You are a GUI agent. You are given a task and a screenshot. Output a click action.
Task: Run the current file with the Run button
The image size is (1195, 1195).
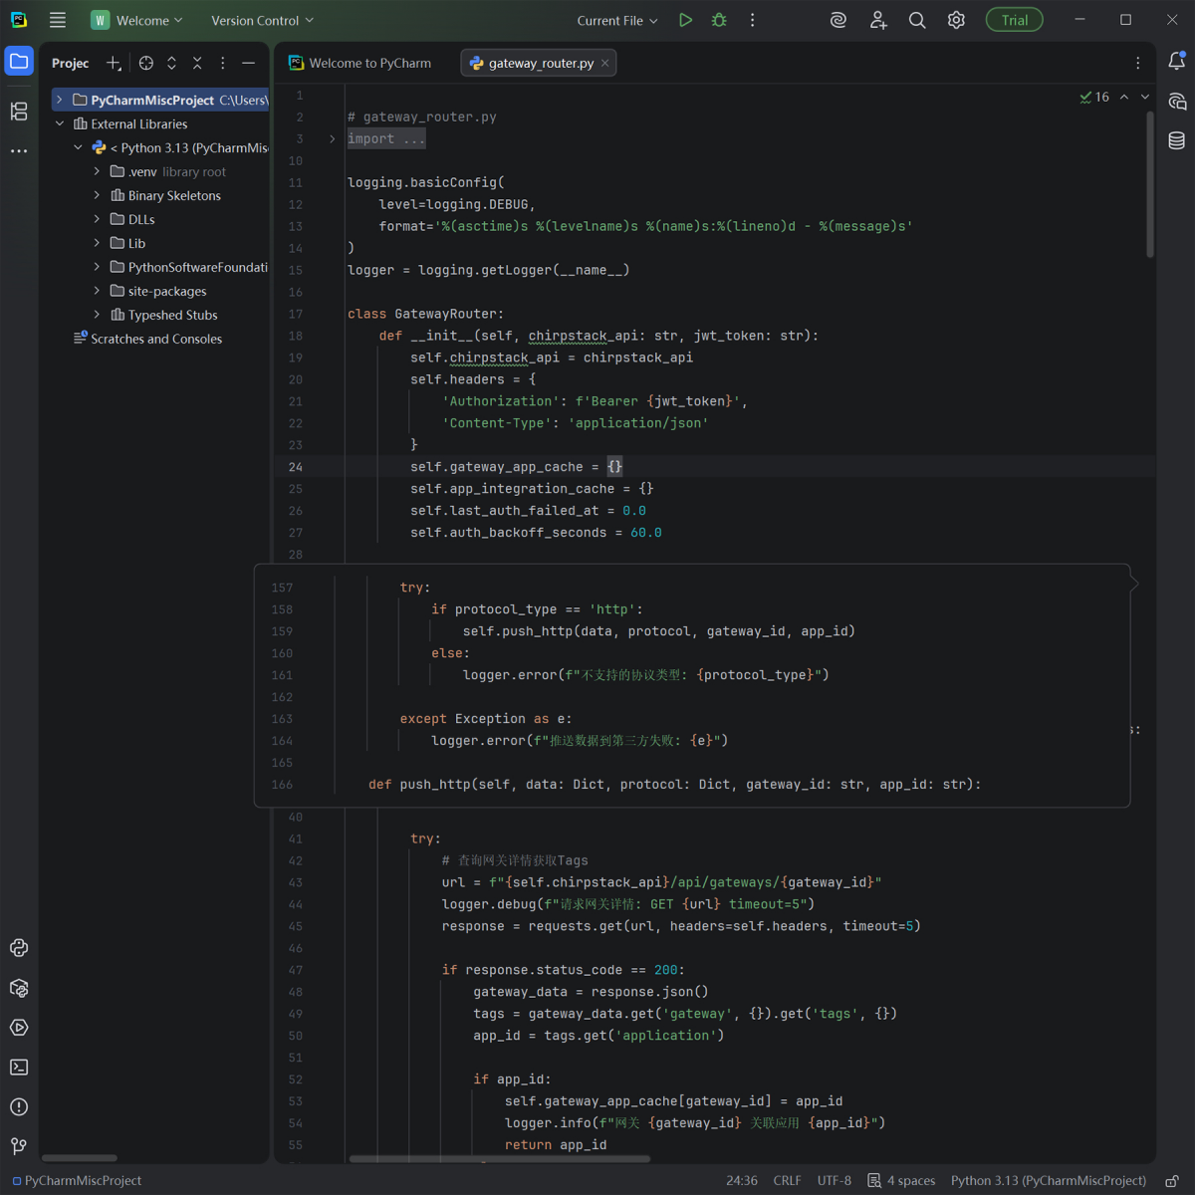[685, 20]
